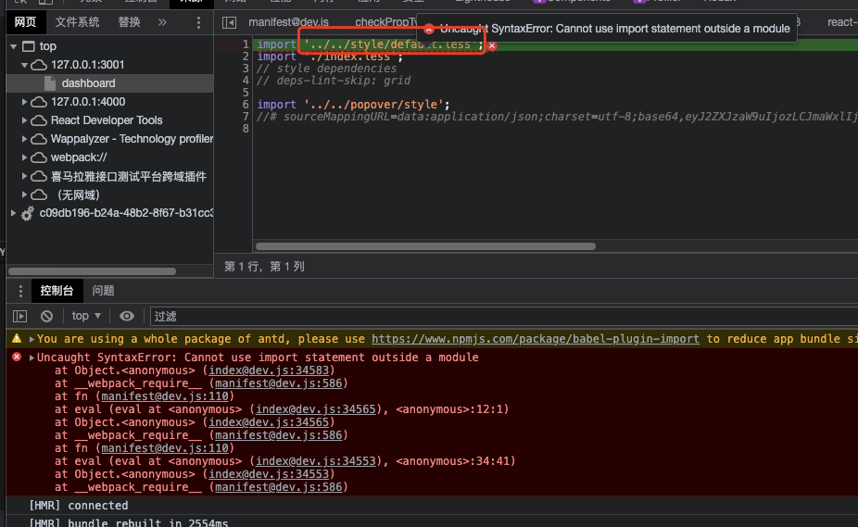
Task: Open index@dev.js:34553 in the last Object.<anonymous> line
Action: pyautogui.click(x=269, y=474)
